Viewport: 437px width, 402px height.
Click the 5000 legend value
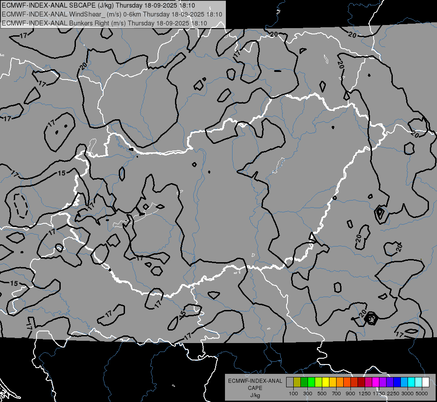point(422,394)
